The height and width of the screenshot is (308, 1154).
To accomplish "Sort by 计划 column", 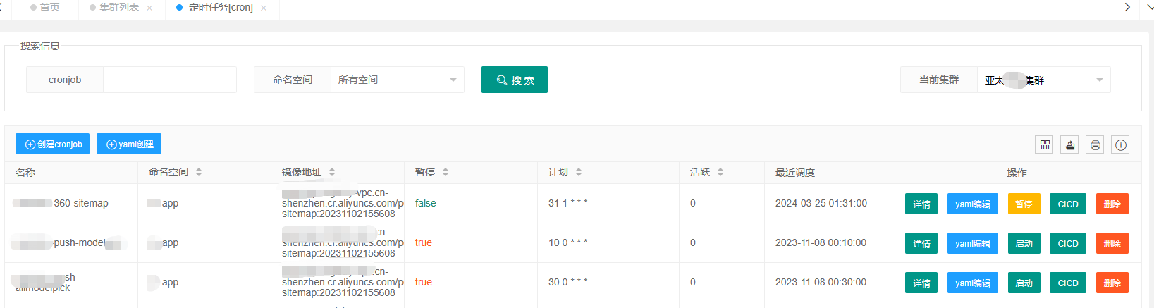I will 579,172.
